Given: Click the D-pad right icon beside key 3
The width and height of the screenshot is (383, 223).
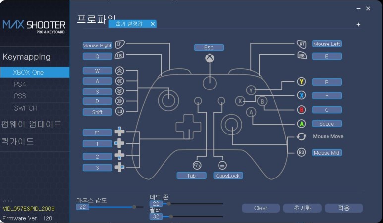Looking at the screenshot, I should 120,167.
